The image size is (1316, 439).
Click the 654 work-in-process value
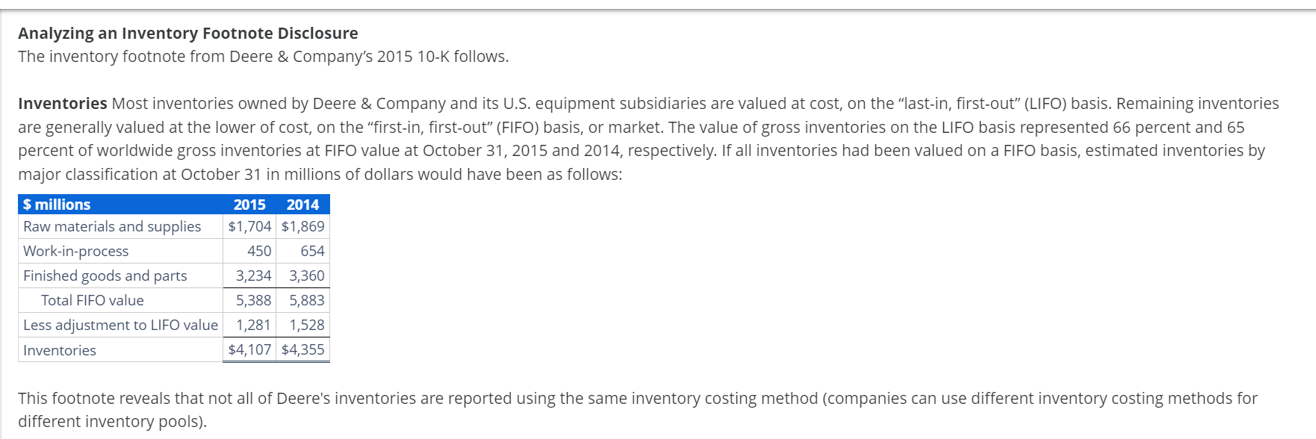(x=312, y=251)
